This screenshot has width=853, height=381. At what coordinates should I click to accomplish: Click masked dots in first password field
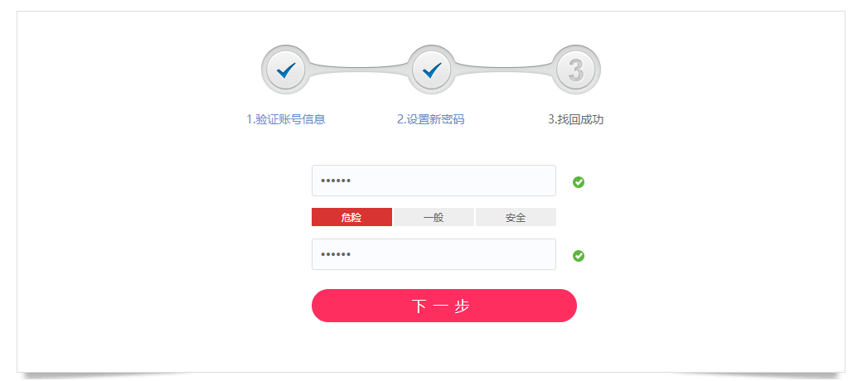(x=336, y=181)
